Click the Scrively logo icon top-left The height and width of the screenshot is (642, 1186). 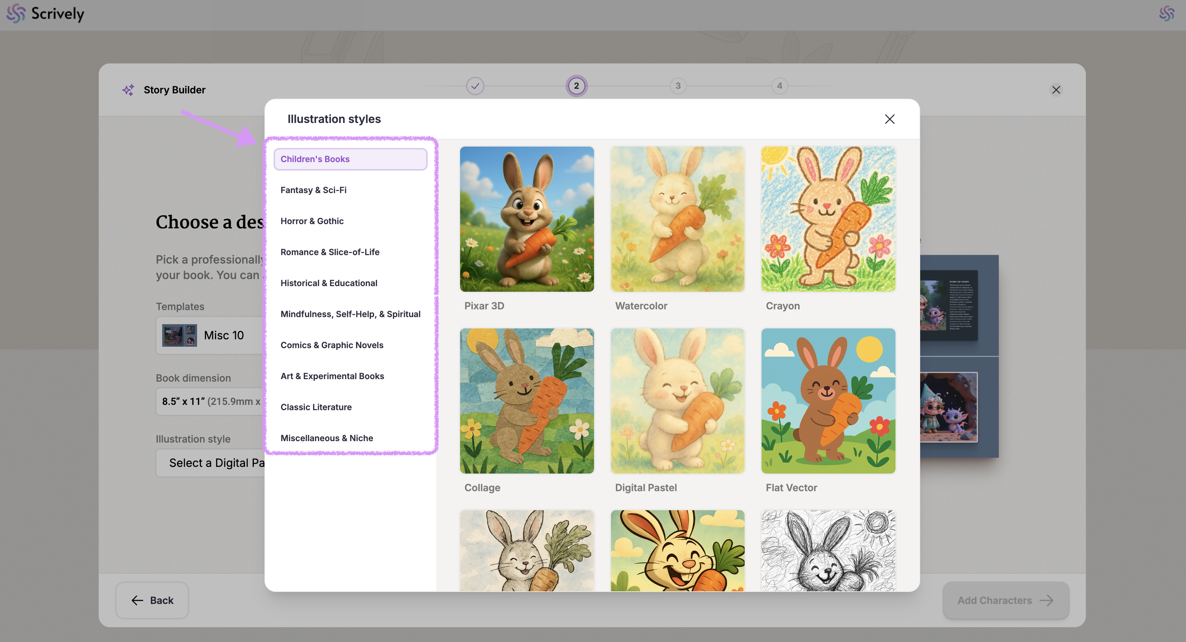(x=16, y=13)
